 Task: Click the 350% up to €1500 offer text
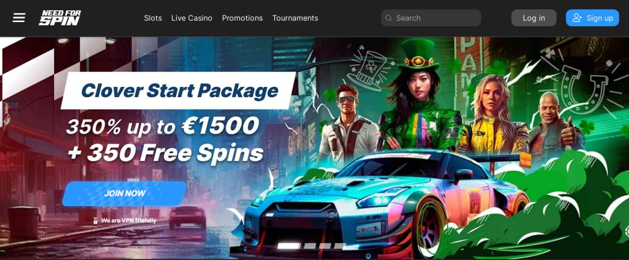point(162,127)
